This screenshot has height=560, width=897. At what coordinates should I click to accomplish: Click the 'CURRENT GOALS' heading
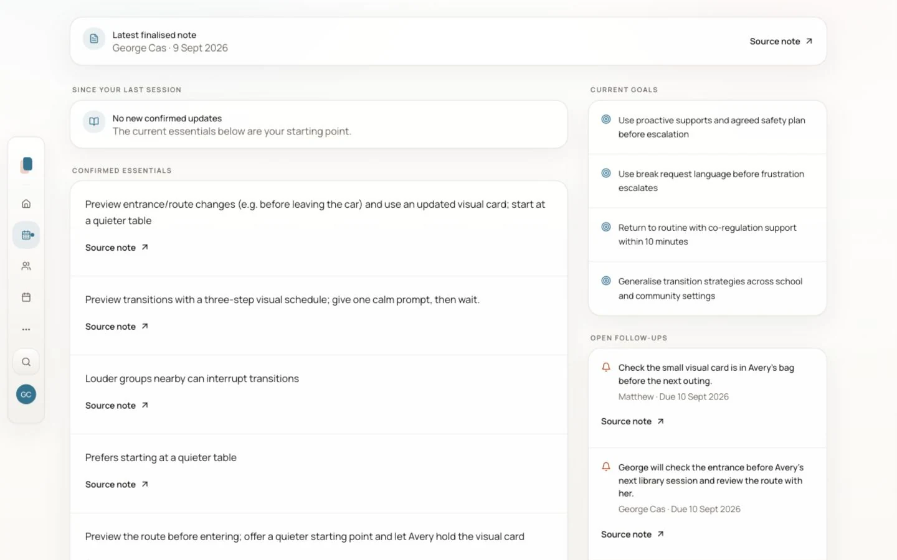[624, 90]
